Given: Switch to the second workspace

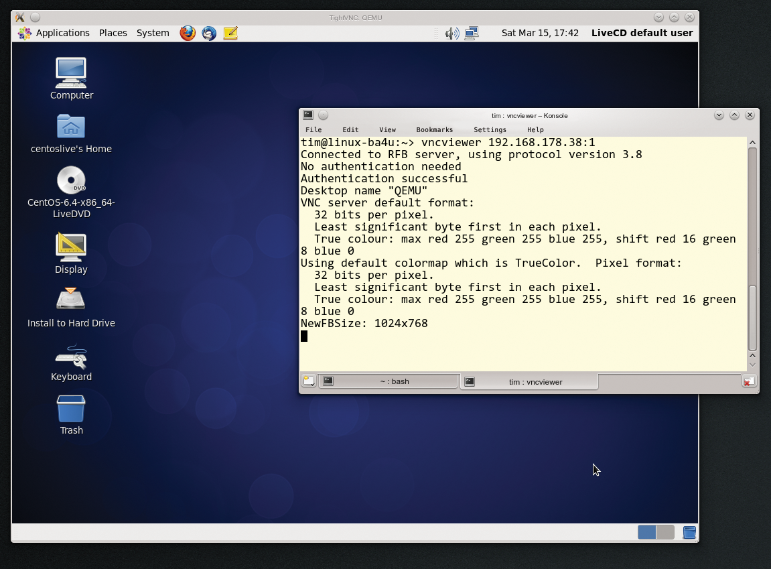Looking at the screenshot, I should (x=665, y=532).
